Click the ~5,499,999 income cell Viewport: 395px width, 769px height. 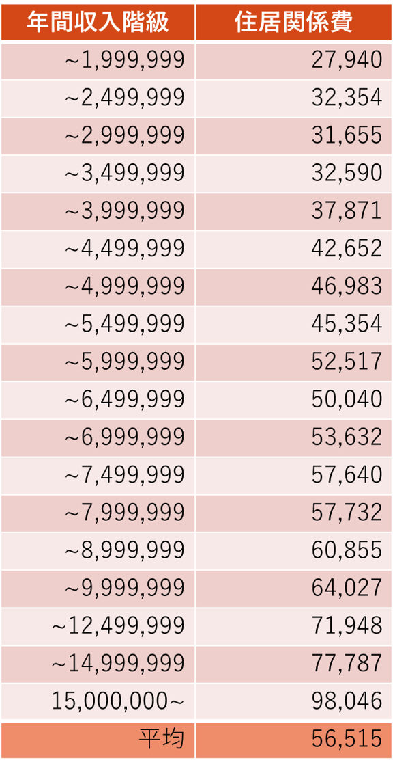tap(98, 325)
